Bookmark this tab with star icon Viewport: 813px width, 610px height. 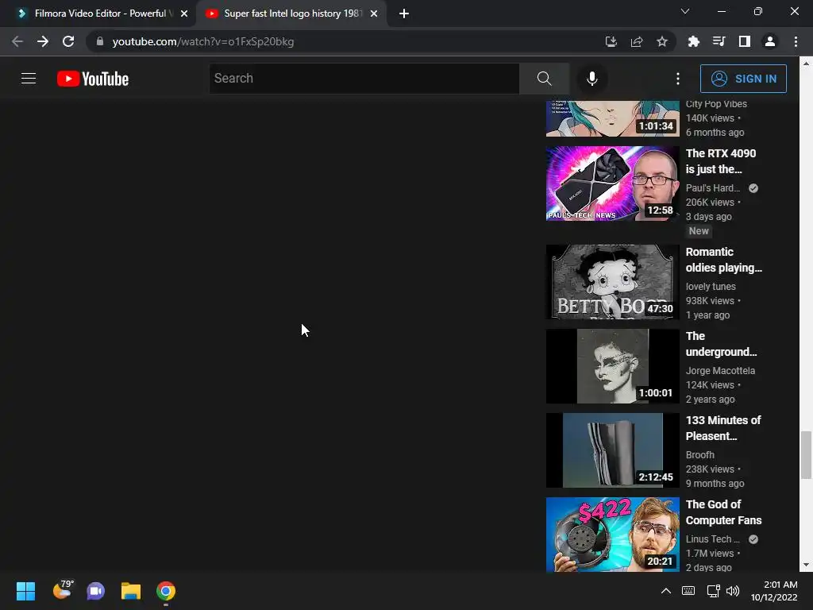661,41
